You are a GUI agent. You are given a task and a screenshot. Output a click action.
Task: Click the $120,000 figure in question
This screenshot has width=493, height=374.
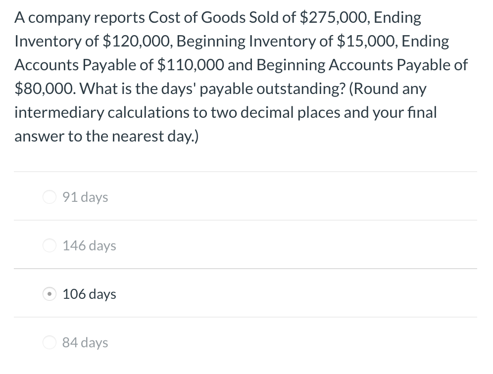[138, 42]
